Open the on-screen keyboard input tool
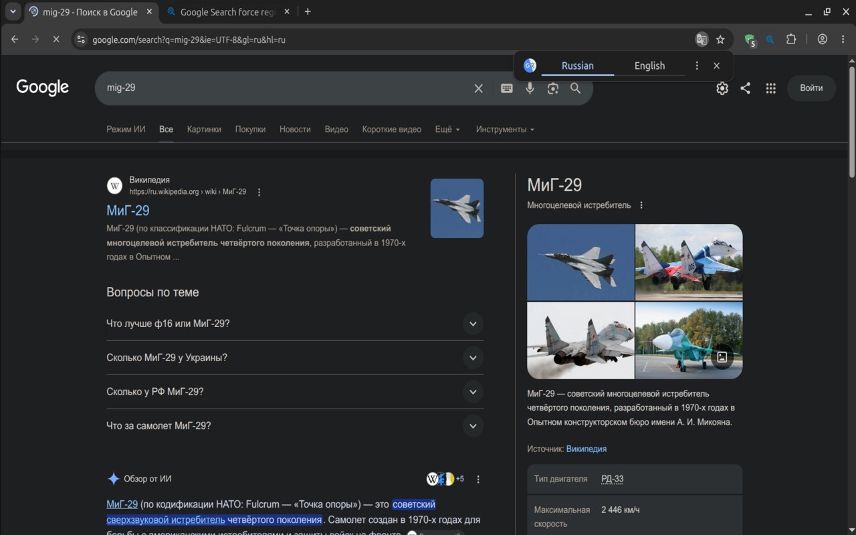 (507, 88)
